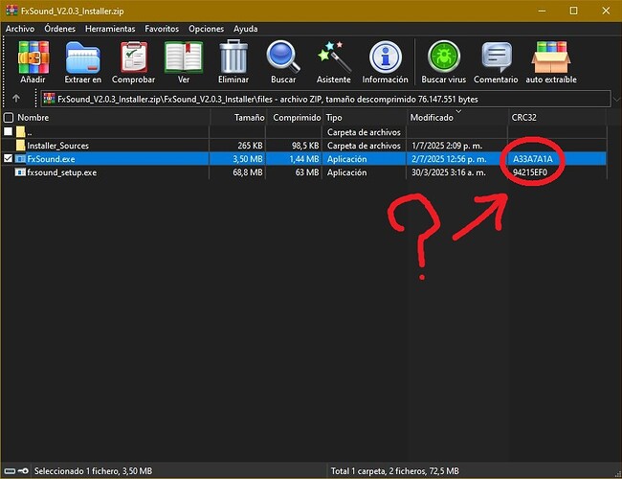Screen dimensions: 622x479
Task: Open the Opciones menu
Action: [x=207, y=29]
